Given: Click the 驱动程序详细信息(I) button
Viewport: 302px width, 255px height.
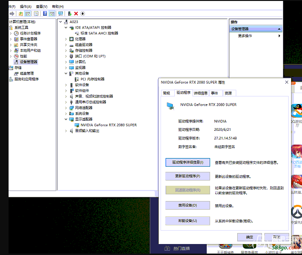Looking at the screenshot, I should (x=188, y=162).
